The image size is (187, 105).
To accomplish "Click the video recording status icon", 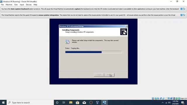I will tap(171, 99).
